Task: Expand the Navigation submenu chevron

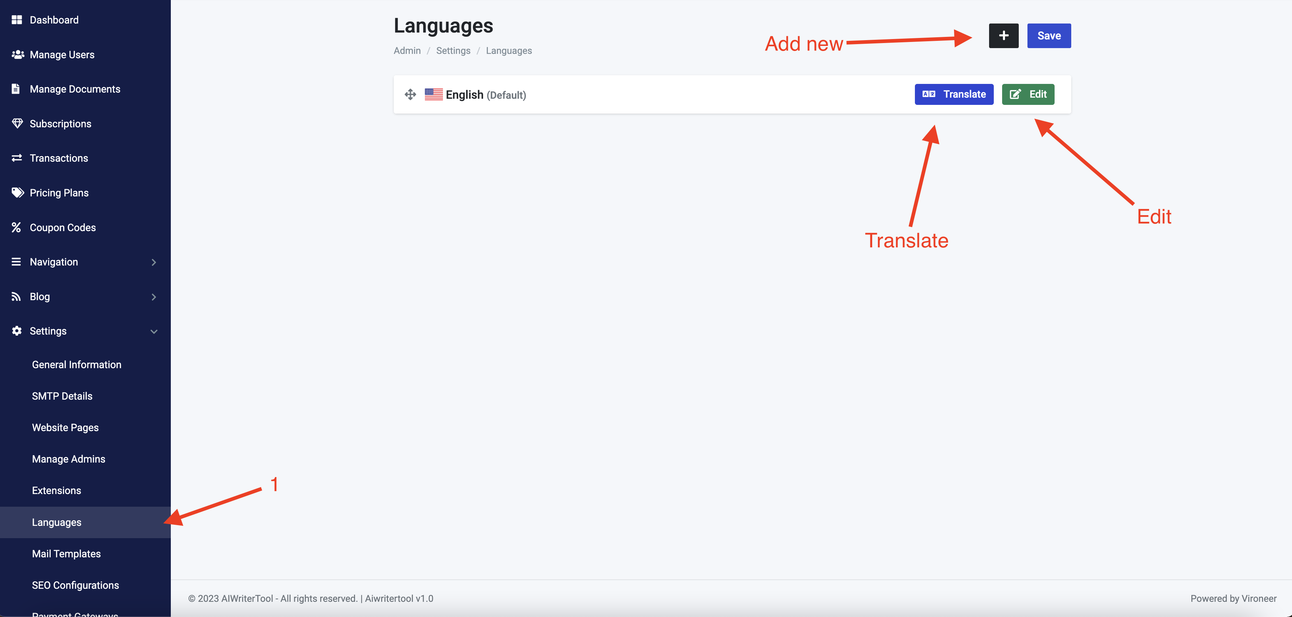Action: tap(154, 262)
